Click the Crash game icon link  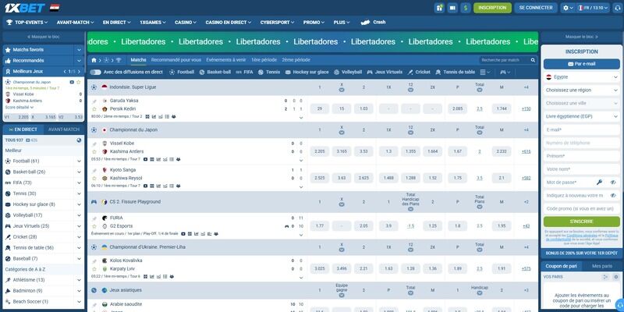click(x=373, y=23)
